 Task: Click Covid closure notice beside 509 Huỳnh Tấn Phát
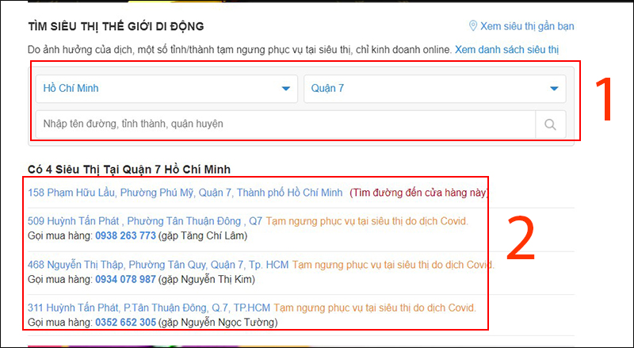point(367,221)
